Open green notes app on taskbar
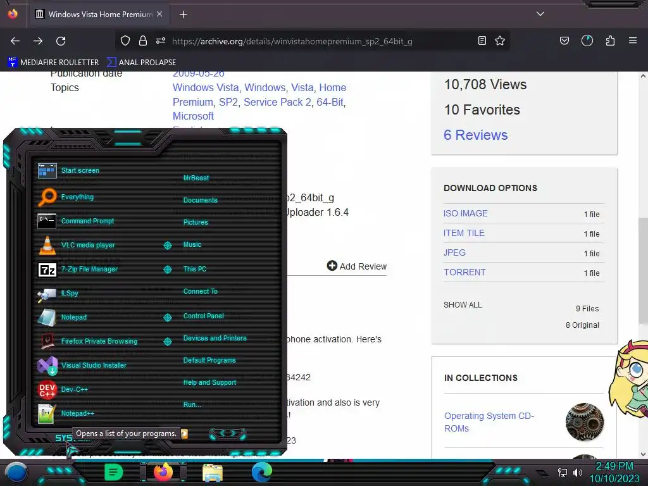Screen dimensions: 648x486 click(114, 472)
